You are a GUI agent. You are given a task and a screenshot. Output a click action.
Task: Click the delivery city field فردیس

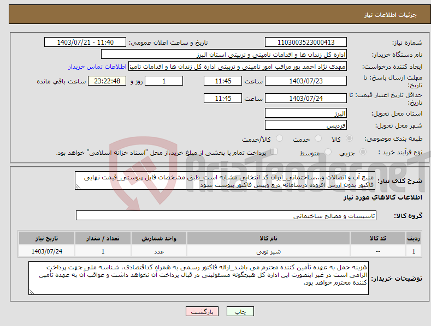pyautogui.click(x=306, y=125)
